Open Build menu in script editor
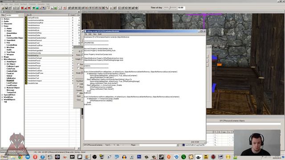This screenshot has width=285, height=160. [100, 34]
